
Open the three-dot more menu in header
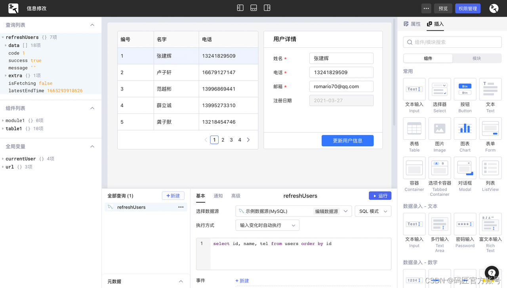[x=426, y=8]
